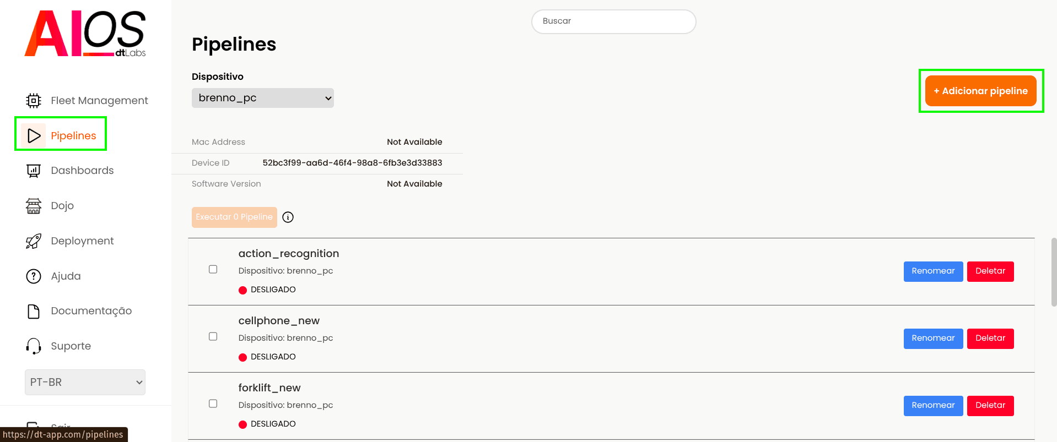Click the Deployment rocket icon
This screenshot has width=1057, height=442.
[34, 241]
